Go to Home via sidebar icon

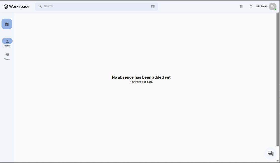[x=7, y=24]
